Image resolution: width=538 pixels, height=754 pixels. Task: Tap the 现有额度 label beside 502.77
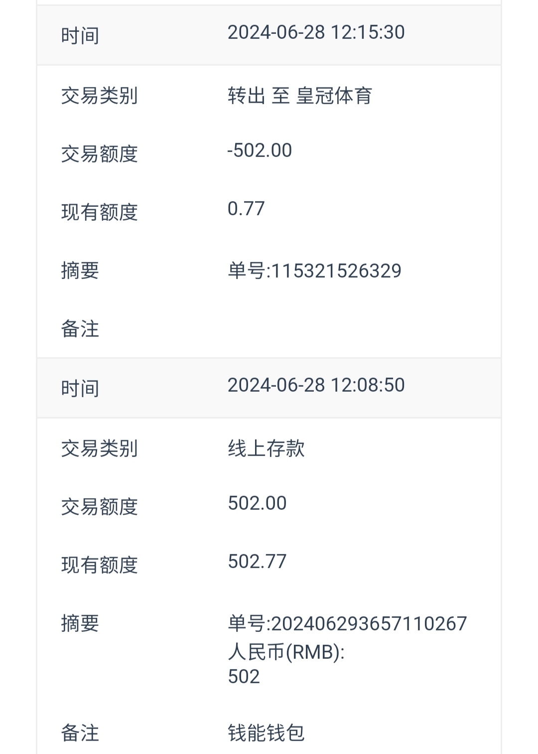[x=99, y=565]
